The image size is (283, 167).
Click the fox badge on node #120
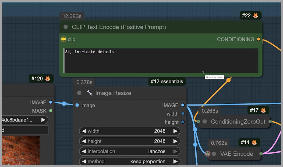coord(48,79)
